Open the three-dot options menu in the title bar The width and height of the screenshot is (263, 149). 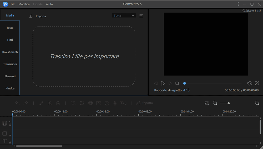pyautogui.click(x=238, y=4)
